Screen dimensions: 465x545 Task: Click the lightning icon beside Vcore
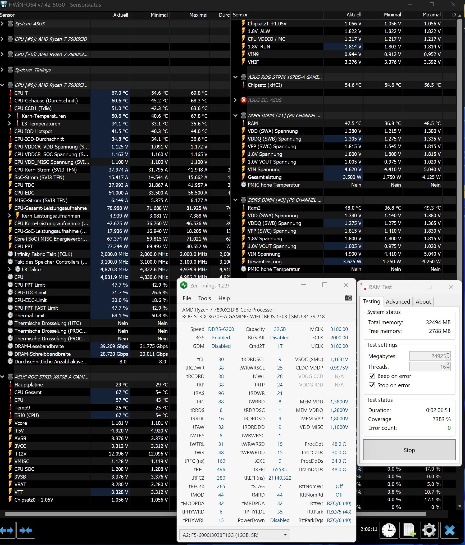[x=10, y=423]
